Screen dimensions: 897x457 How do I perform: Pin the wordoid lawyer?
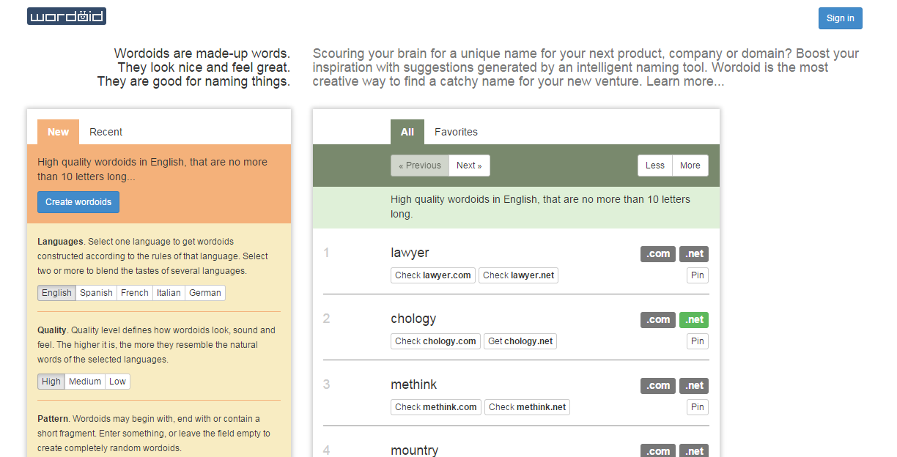(x=697, y=275)
